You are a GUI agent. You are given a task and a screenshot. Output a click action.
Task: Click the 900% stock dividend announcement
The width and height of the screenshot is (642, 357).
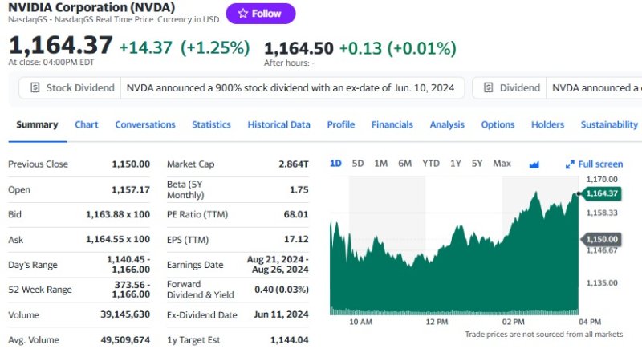[x=295, y=88]
